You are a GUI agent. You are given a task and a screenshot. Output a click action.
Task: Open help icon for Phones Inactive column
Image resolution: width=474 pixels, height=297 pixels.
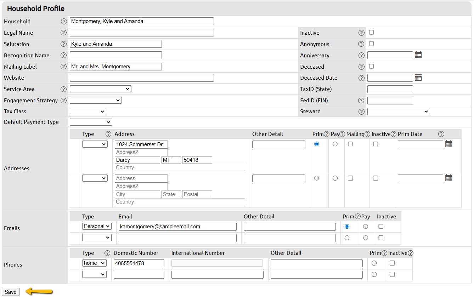tap(411, 253)
